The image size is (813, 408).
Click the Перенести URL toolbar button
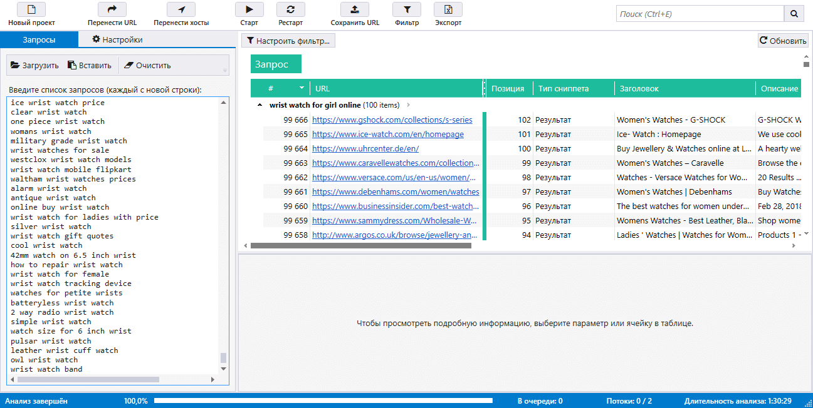point(112,15)
